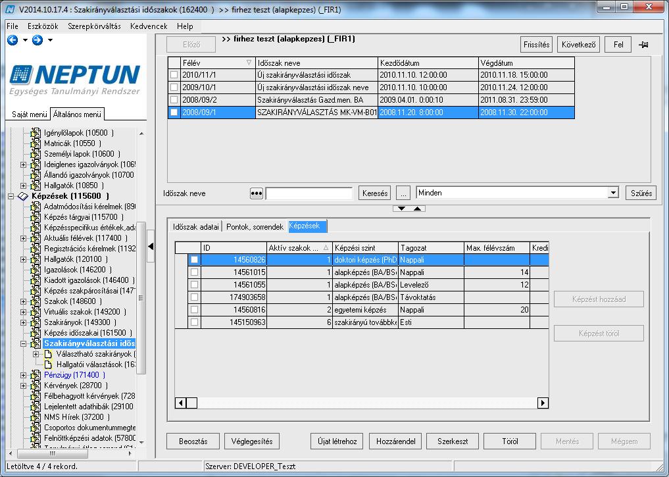The image size is (669, 477).
Task: Click the Igazolások (146200) tree icon
Action: (36, 270)
